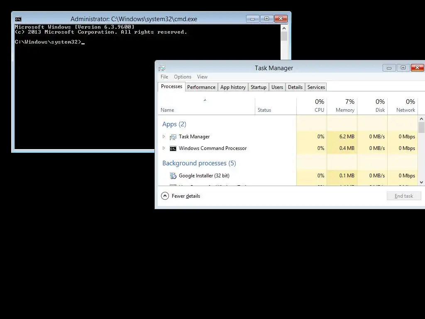
Task: Click the cmd window scrollbar thumb
Action: point(284,37)
